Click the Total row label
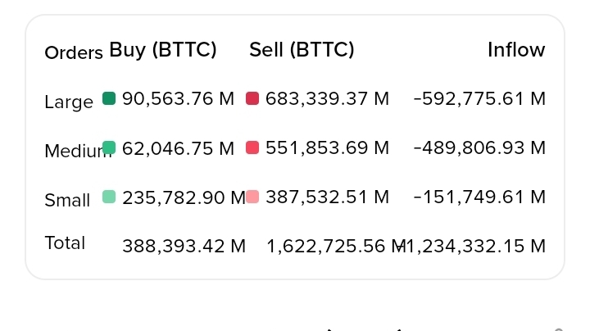590x331 pixels. point(65,243)
